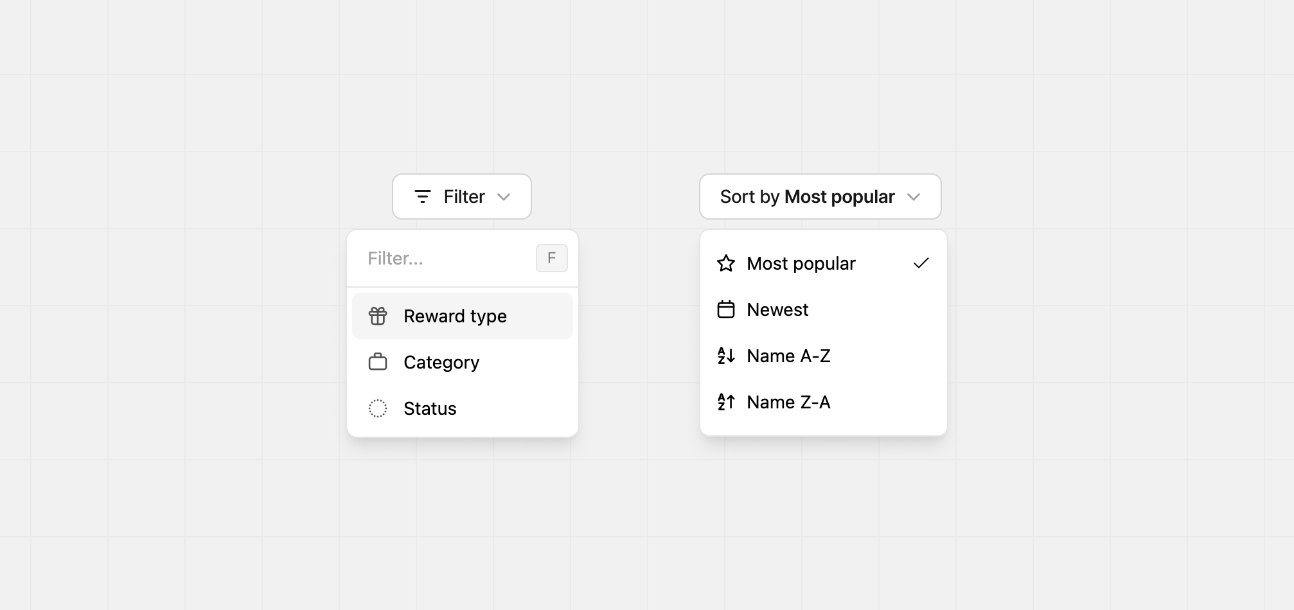
Task: Click the gift icon beside Reward type
Action: pyautogui.click(x=378, y=316)
